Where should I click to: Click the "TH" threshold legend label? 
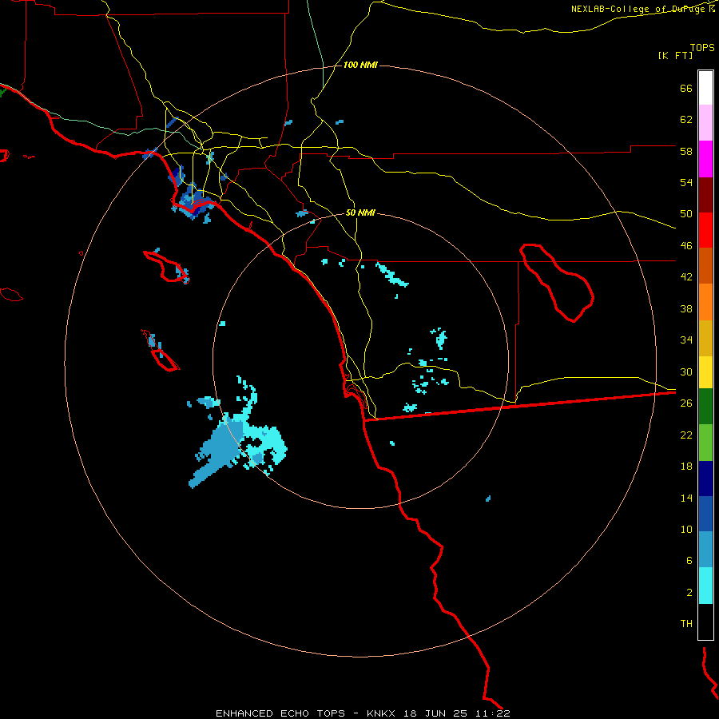[686, 624]
